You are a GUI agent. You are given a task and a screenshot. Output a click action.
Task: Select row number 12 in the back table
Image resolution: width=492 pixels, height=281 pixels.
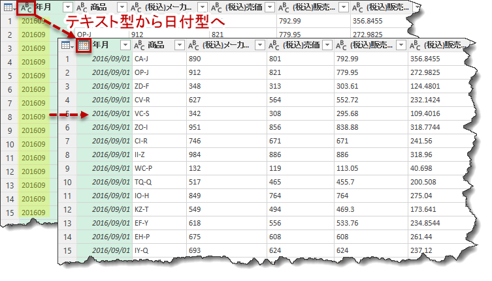(x=10, y=171)
